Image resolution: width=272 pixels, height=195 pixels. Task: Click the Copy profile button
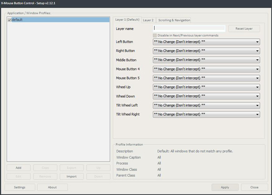[45, 168]
